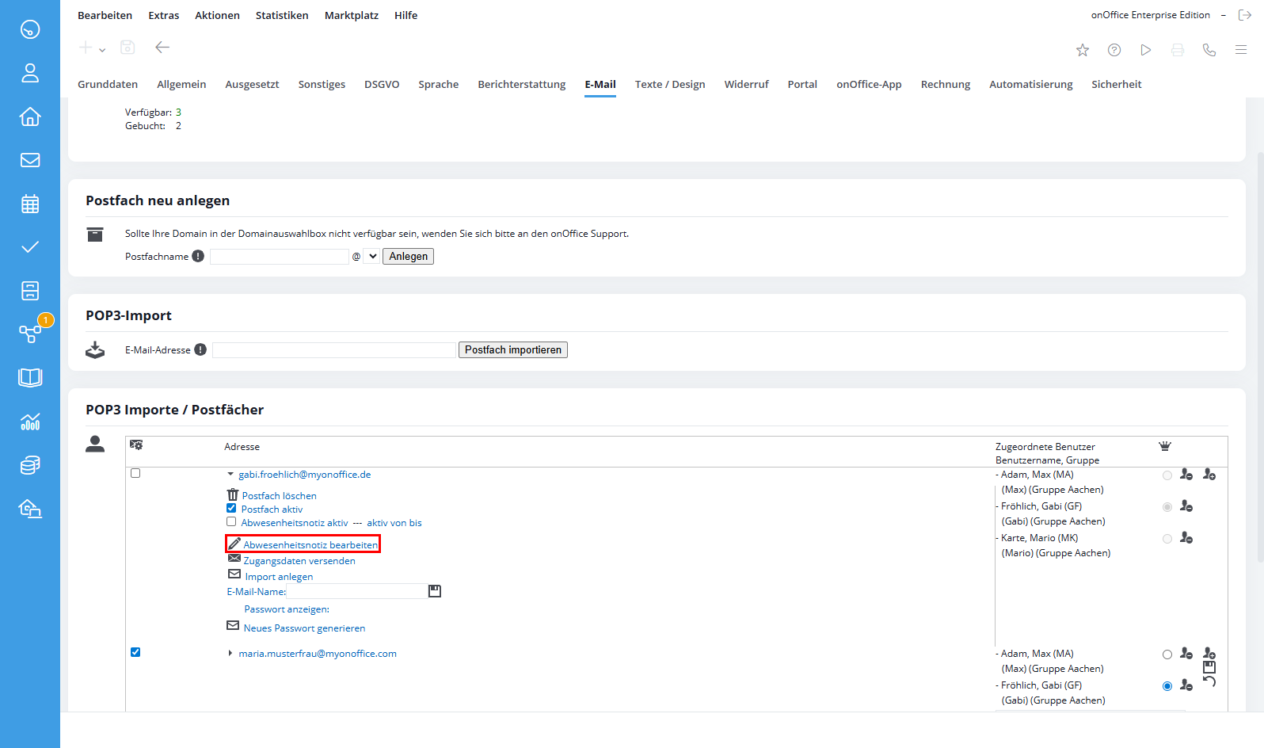Open the contacts person sidebar icon
1264x748 pixels.
coord(30,73)
